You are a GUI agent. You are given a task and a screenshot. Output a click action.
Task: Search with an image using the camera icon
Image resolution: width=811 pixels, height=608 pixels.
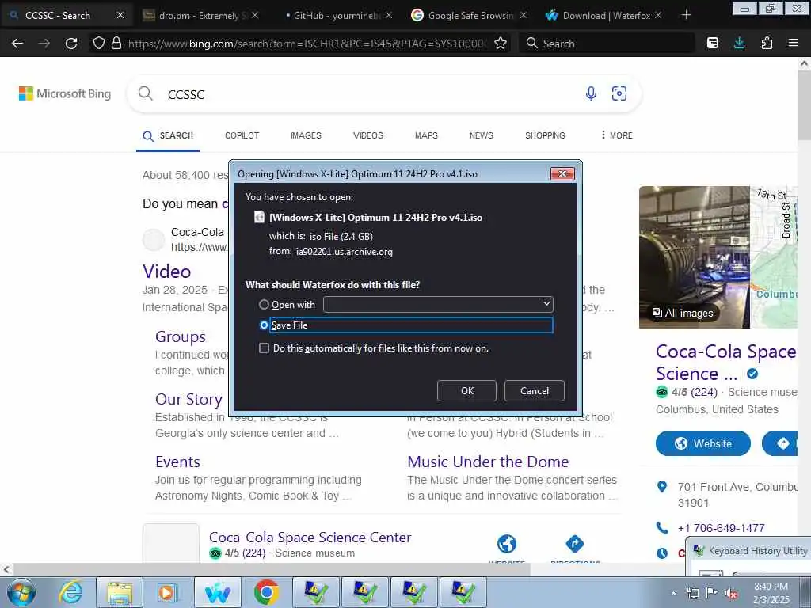coord(619,93)
